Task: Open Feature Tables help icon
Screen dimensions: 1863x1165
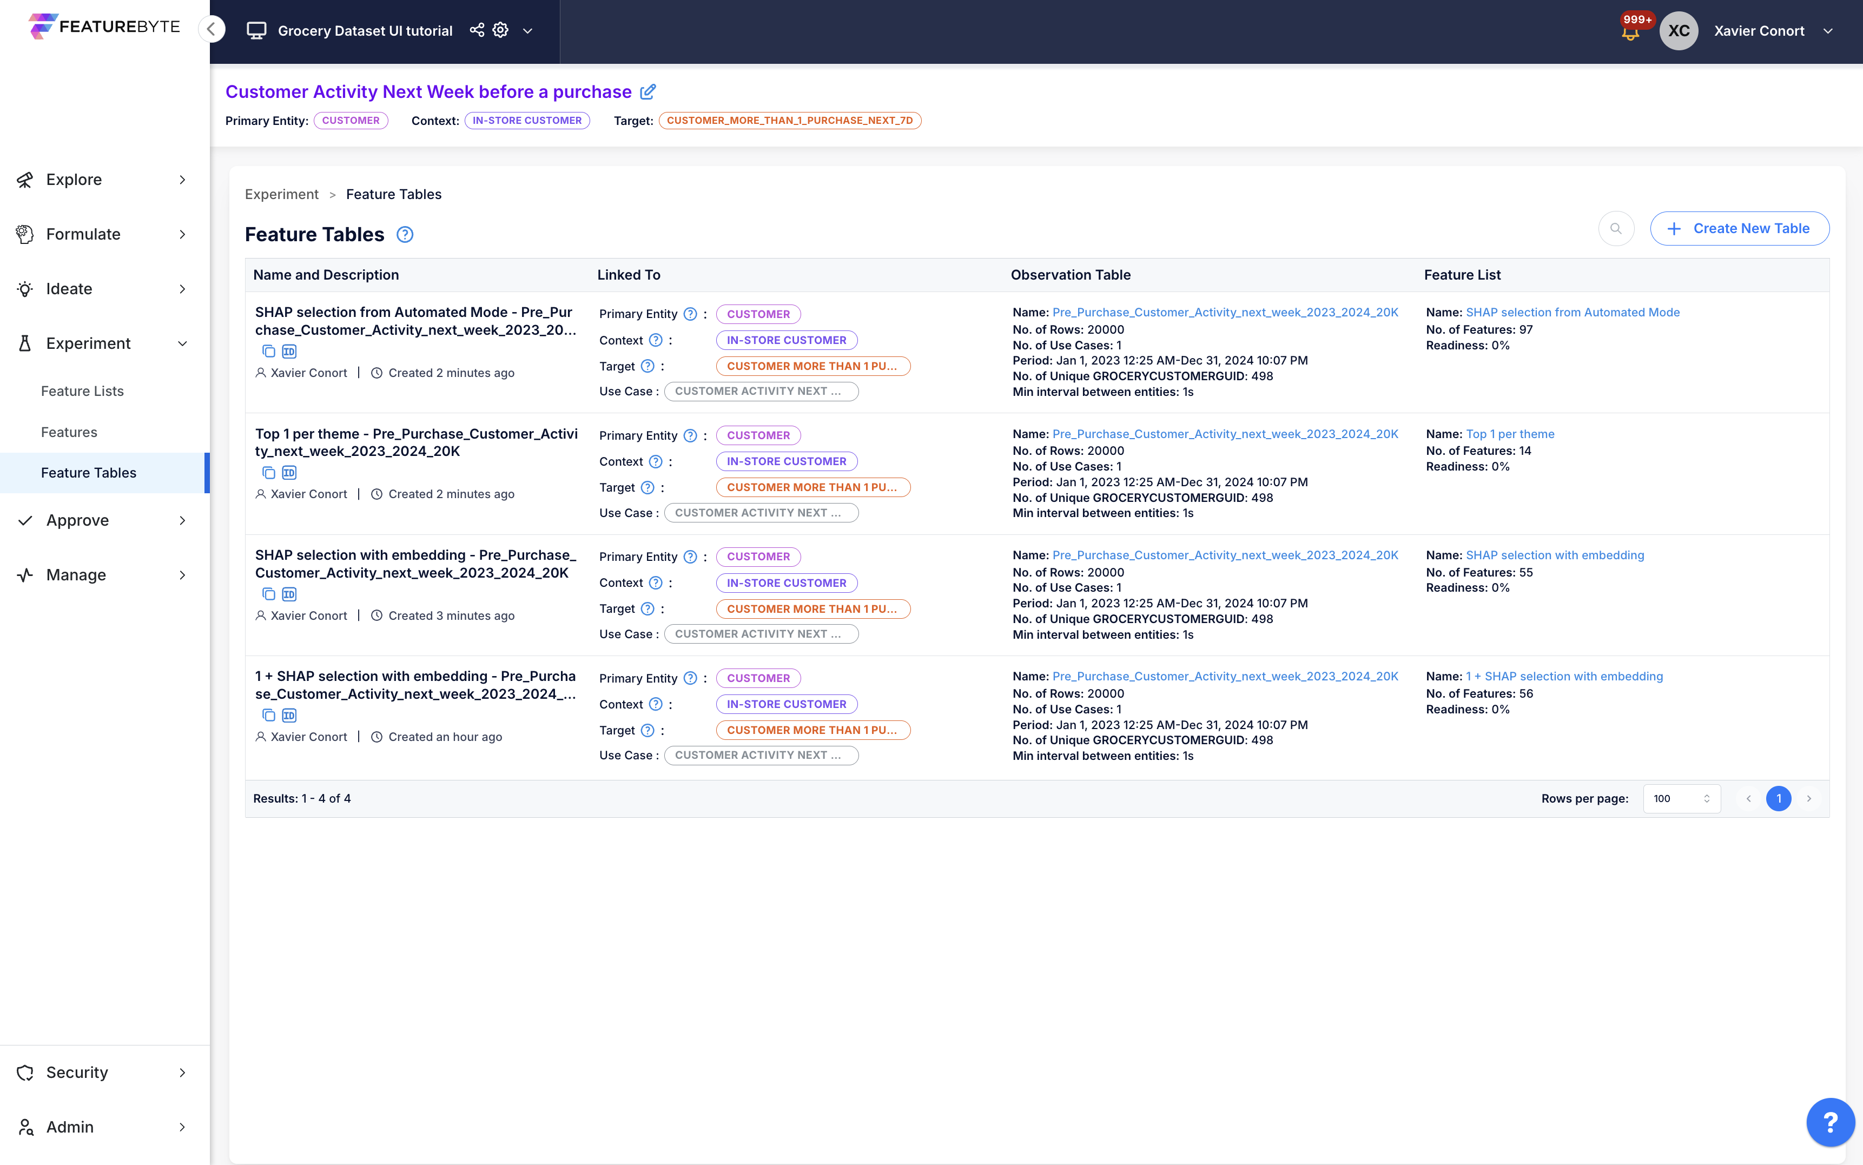Action: tap(405, 234)
